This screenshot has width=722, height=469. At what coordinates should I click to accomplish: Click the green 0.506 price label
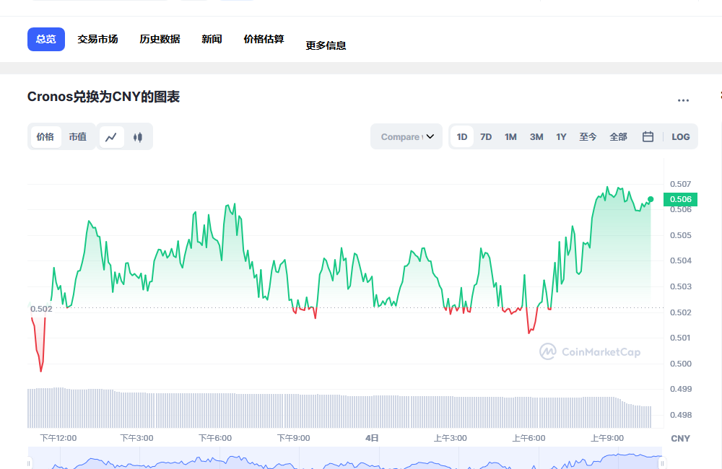[x=681, y=199]
